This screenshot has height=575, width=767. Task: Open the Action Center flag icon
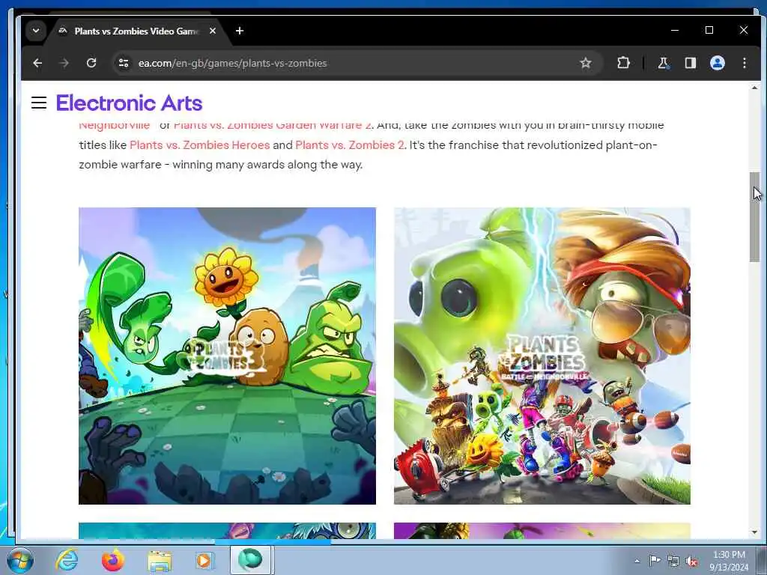(x=655, y=560)
